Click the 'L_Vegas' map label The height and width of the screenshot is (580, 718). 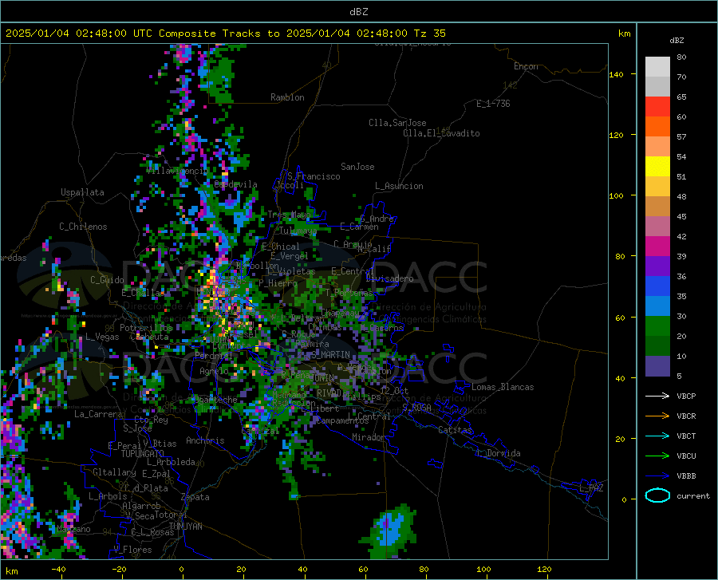(102, 337)
